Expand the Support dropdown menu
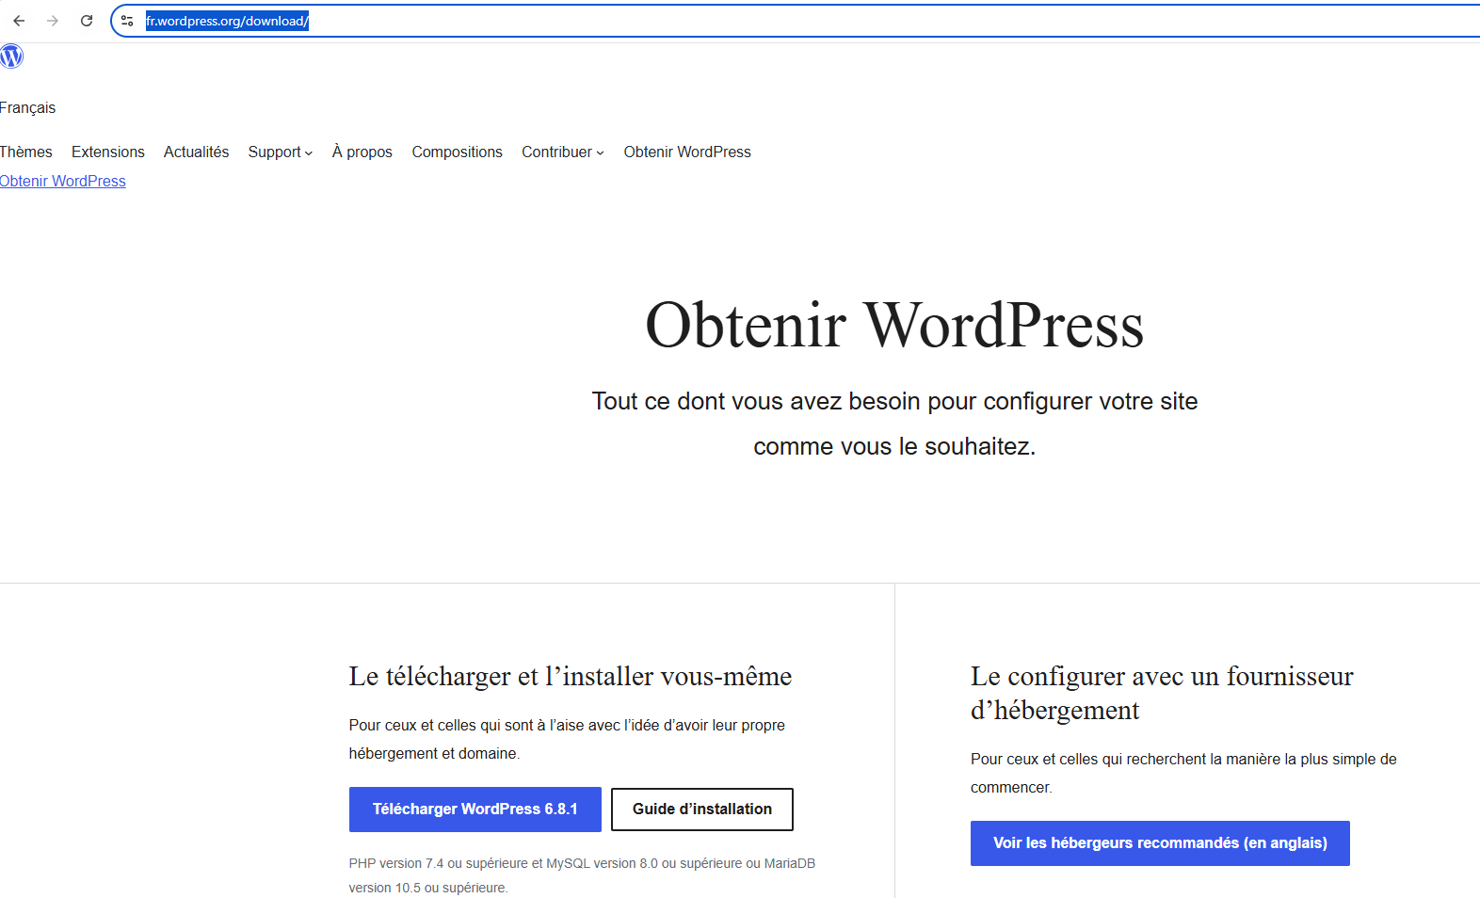 click(281, 152)
